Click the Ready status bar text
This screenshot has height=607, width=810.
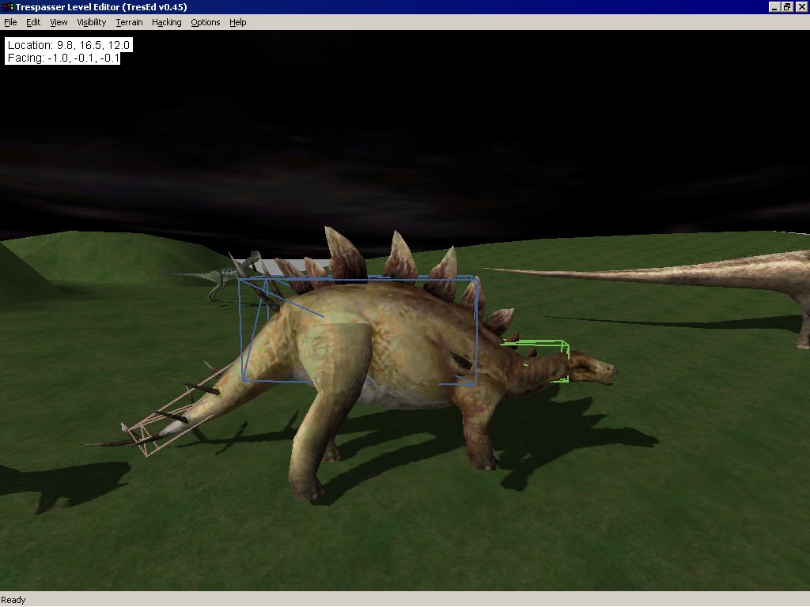[13, 600]
